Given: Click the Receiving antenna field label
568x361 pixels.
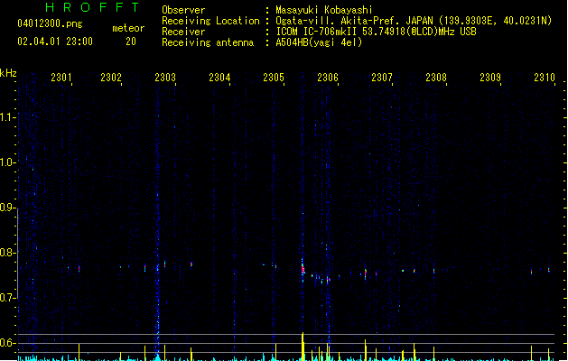Looking at the screenshot, I should pyautogui.click(x=208, y=42).
